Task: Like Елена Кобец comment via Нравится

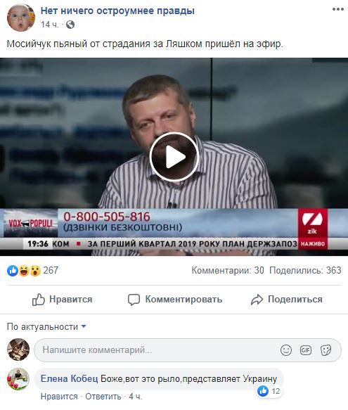Action: coord(59,397)
